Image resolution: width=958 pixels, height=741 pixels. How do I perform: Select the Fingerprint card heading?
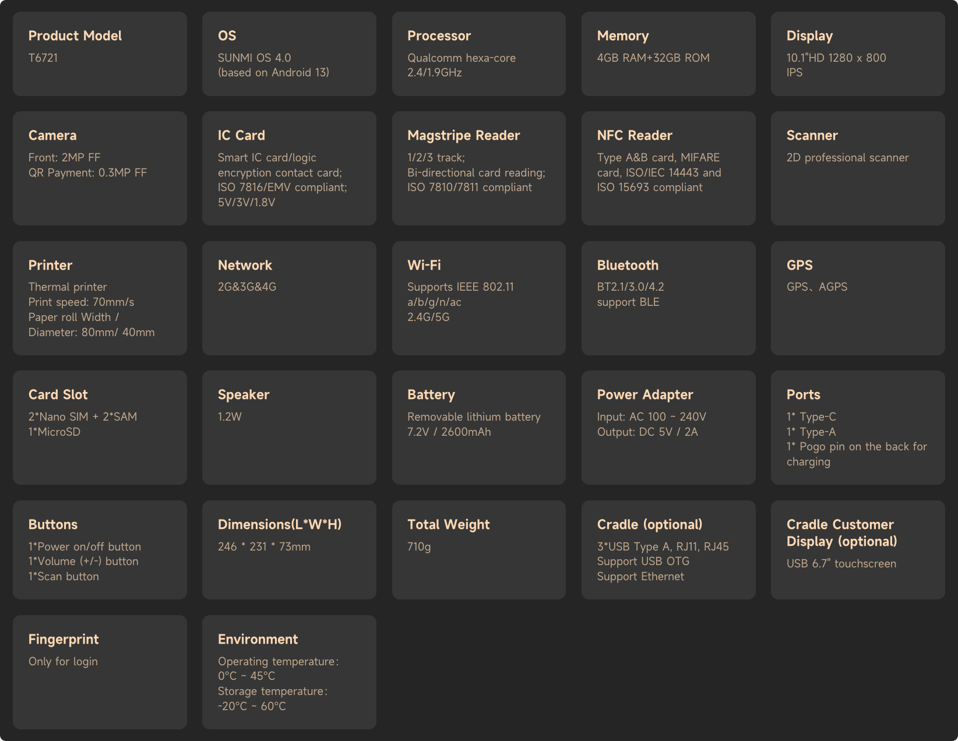point(64,639)
